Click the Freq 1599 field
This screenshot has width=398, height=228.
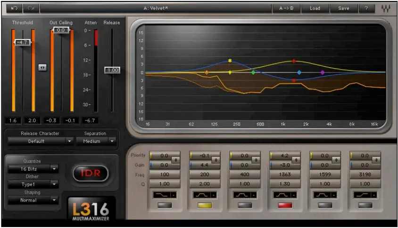pos(325,174)
